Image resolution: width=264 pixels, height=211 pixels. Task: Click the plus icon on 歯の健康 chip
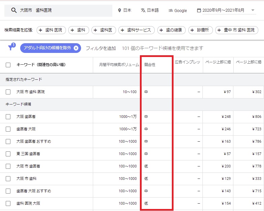tap(161, 30)
